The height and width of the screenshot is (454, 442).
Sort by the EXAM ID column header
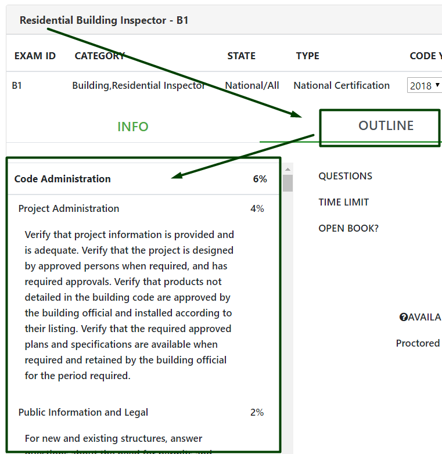(x=35, y=56)
